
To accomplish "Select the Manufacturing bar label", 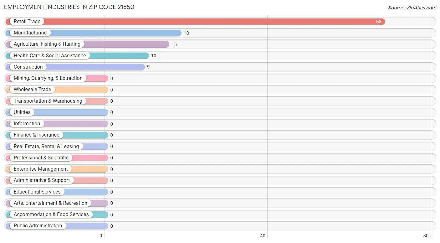I will (x=30, y=33).
